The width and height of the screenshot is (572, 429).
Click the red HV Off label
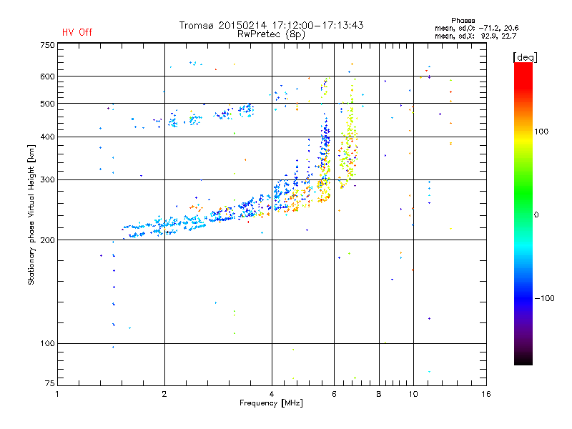pos(77,32)
